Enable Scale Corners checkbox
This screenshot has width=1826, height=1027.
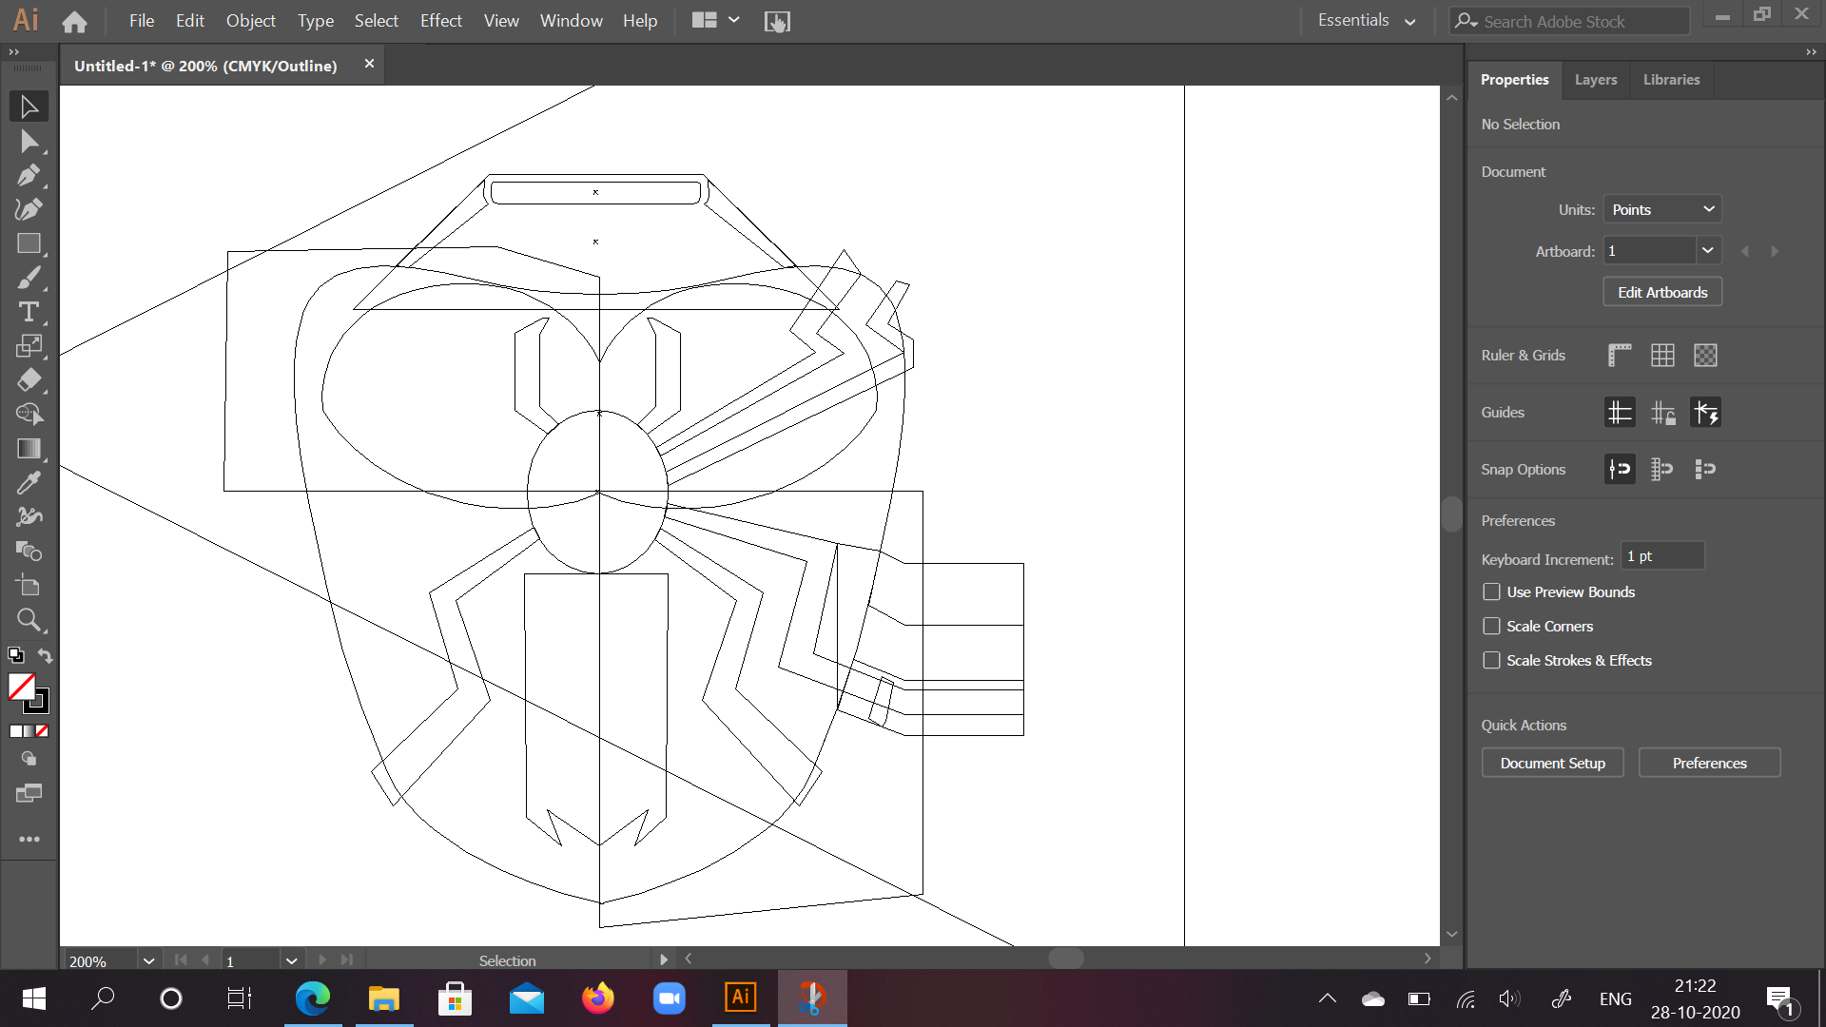1491,627
